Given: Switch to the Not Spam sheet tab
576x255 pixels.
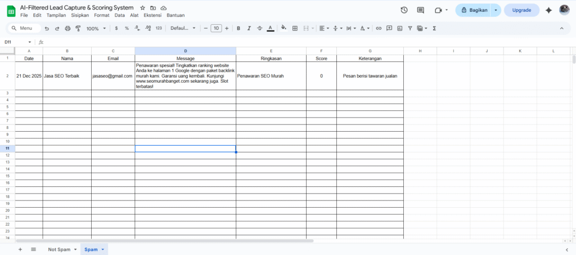Looking at the screenshot, I should [x=59, y=249].
